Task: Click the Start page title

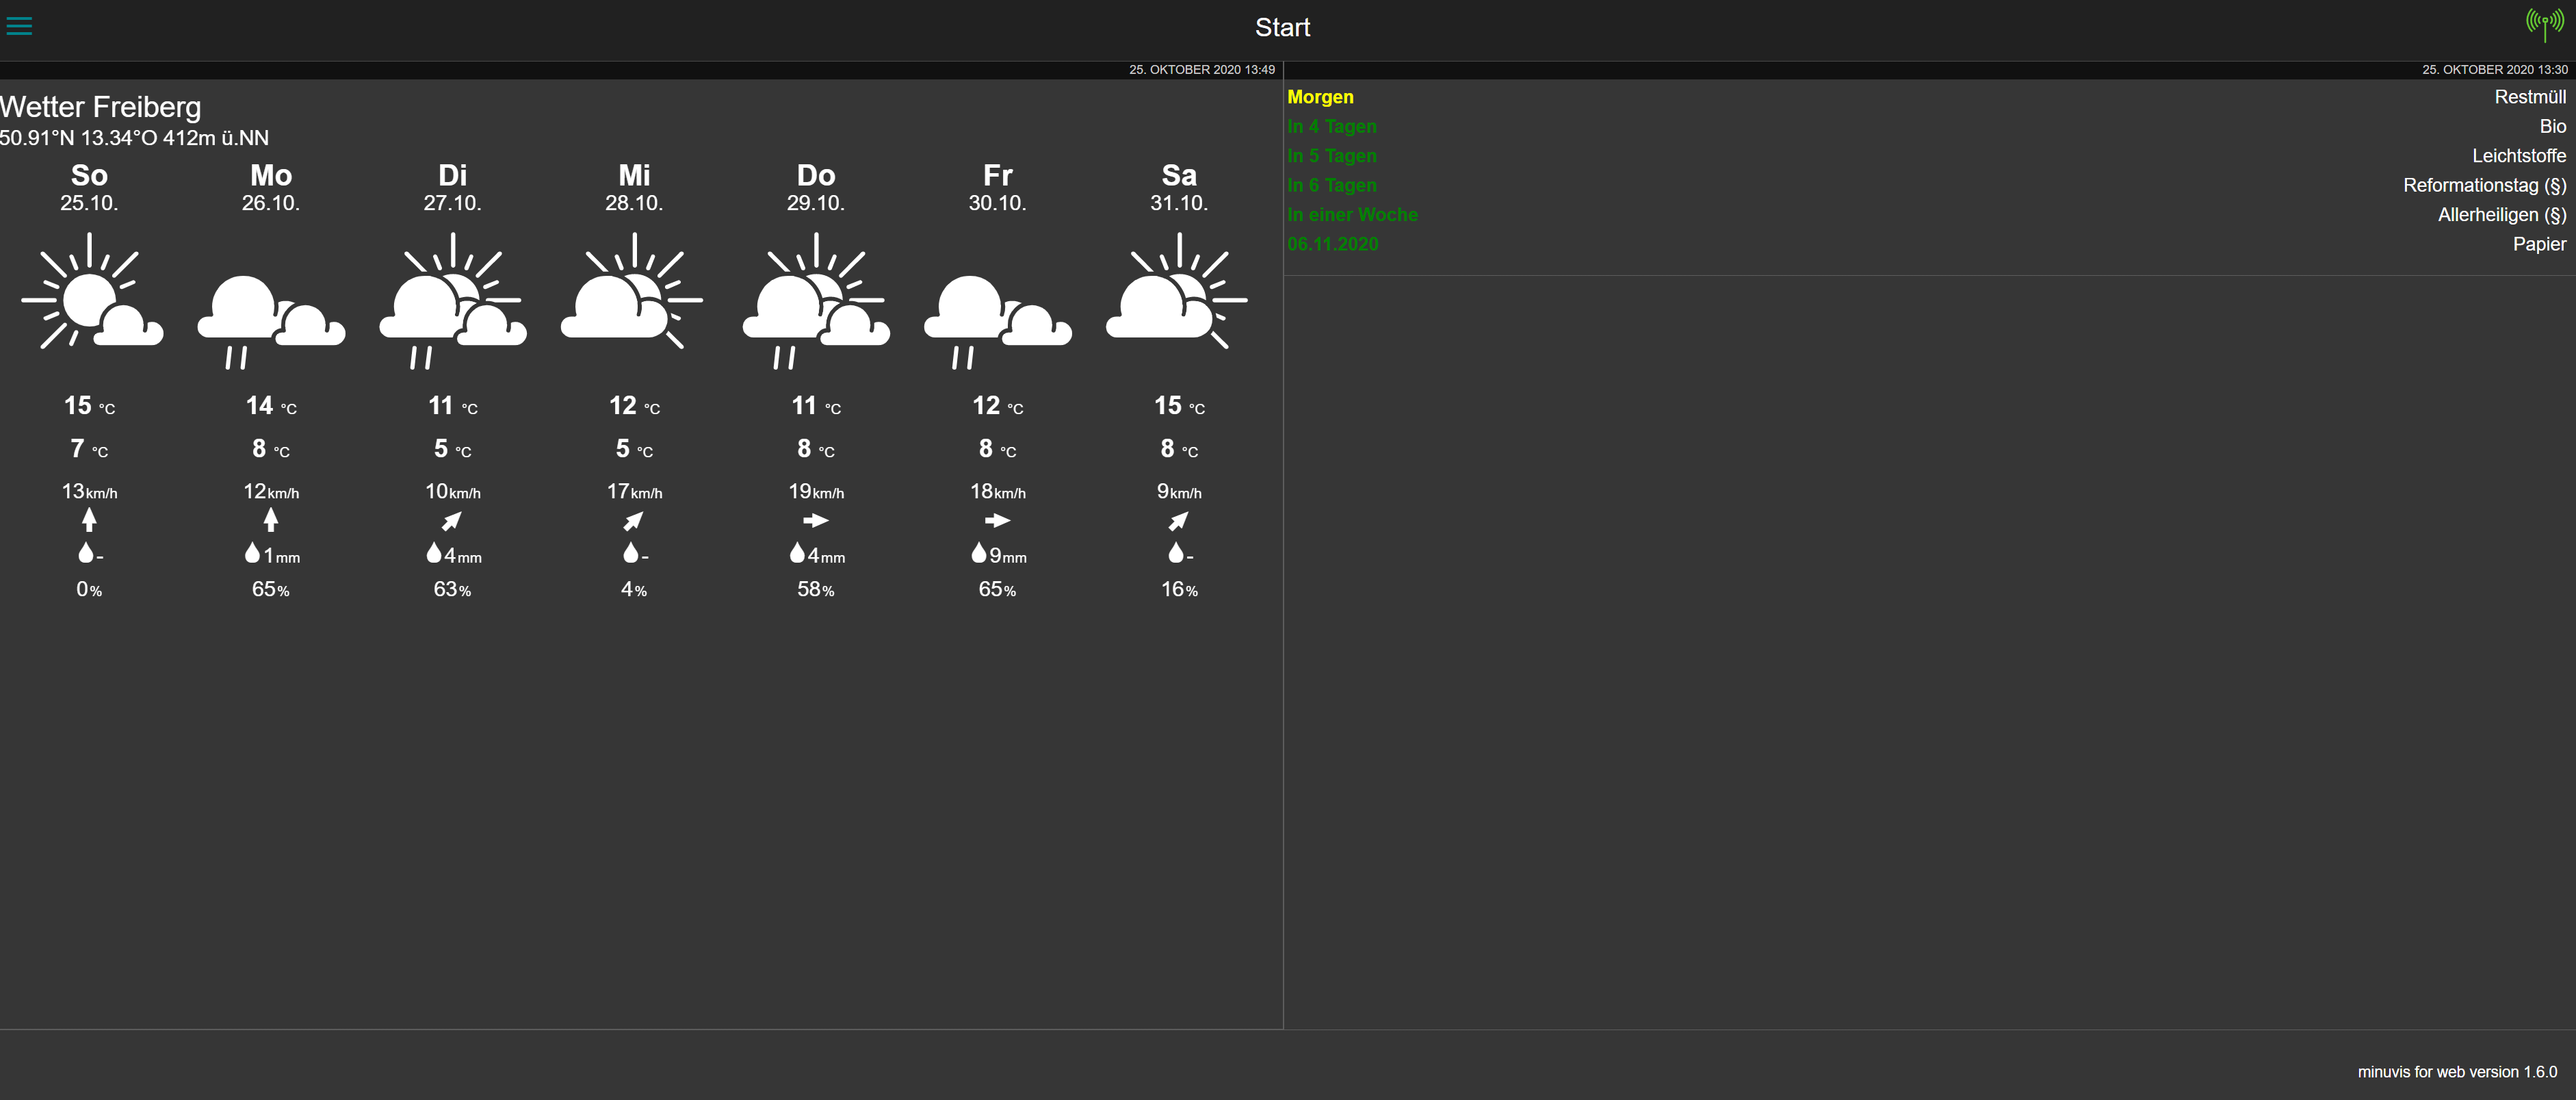Action: coord(1282,28)
